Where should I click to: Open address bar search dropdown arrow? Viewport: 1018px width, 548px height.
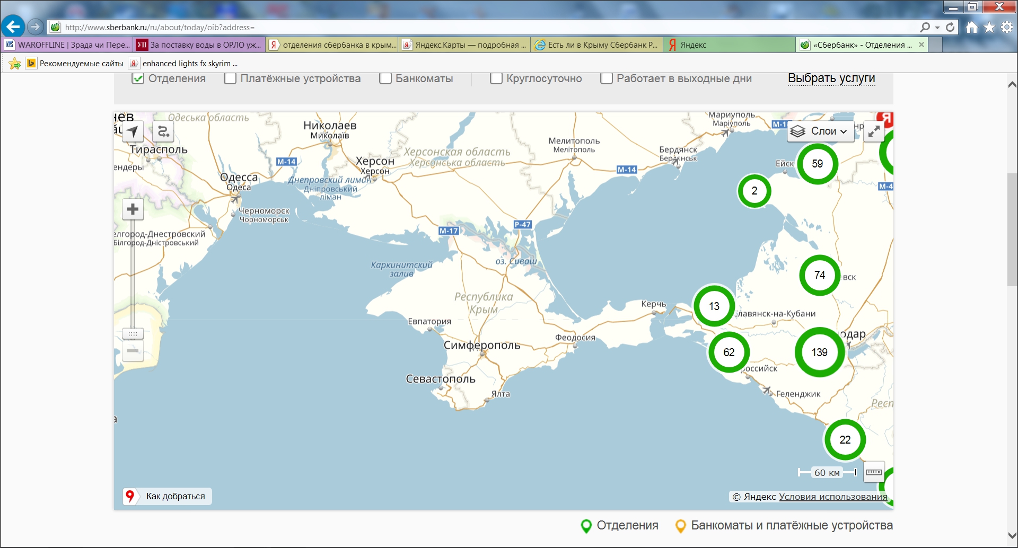937,27
